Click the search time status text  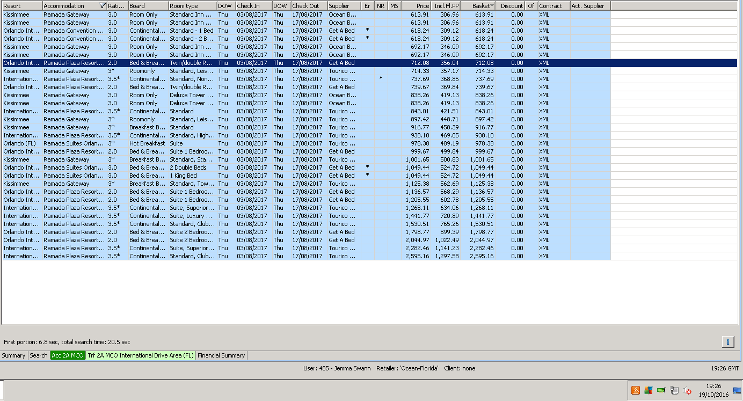point(67,342)
